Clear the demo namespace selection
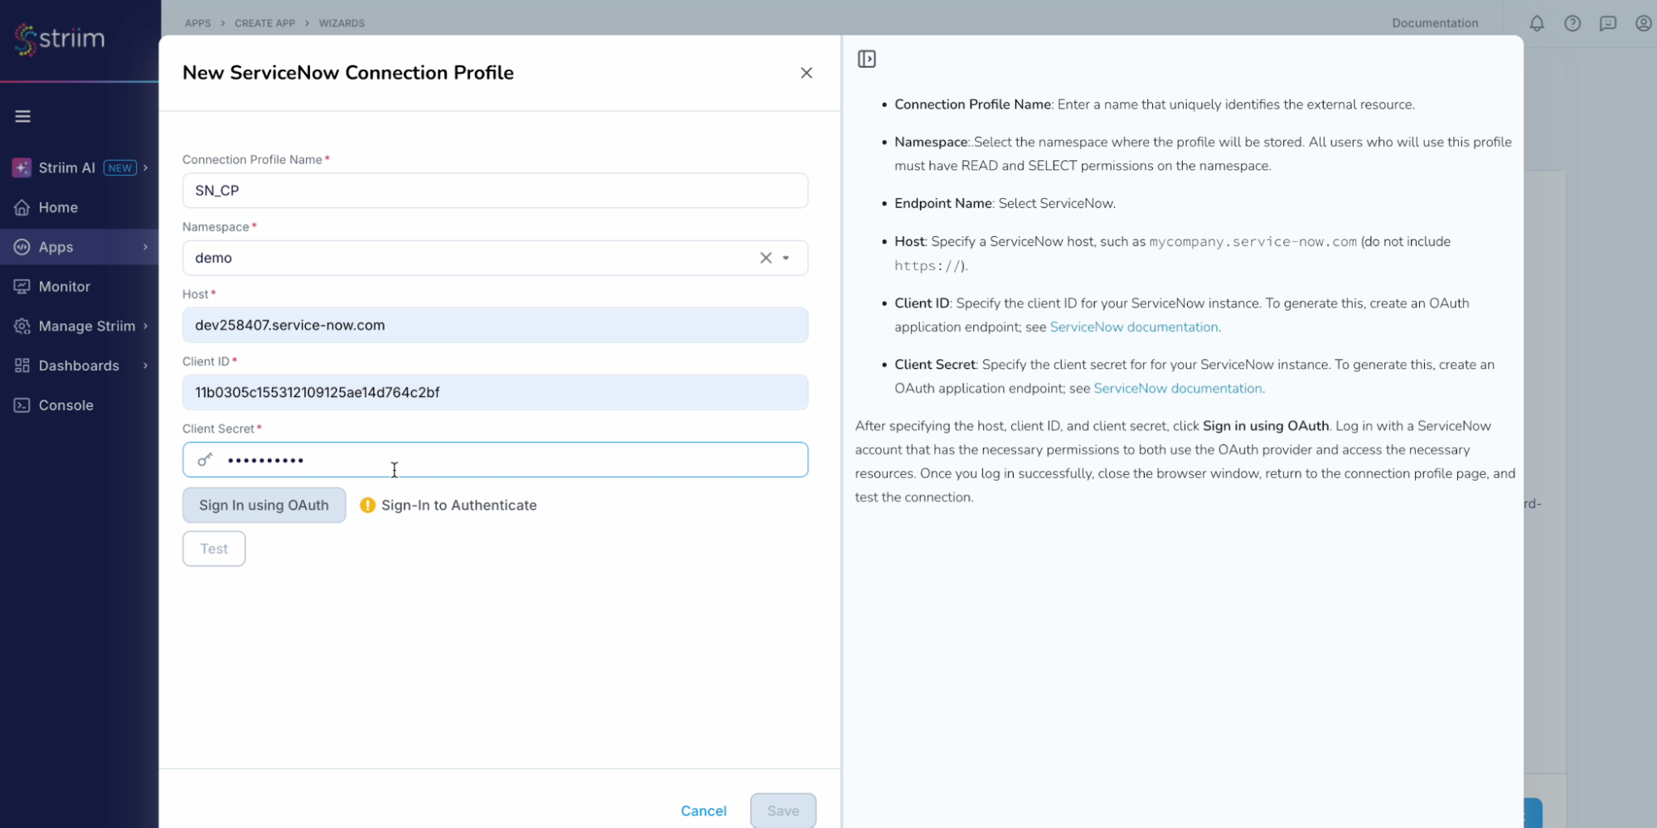Image resolution: width=1657 pixels, height=828 pixels. click(x=766, y=258)
